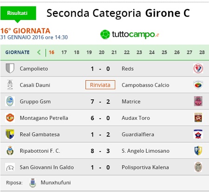
Task: Click the Campobasso Calcio badge
Action: [x=198, y=85]
